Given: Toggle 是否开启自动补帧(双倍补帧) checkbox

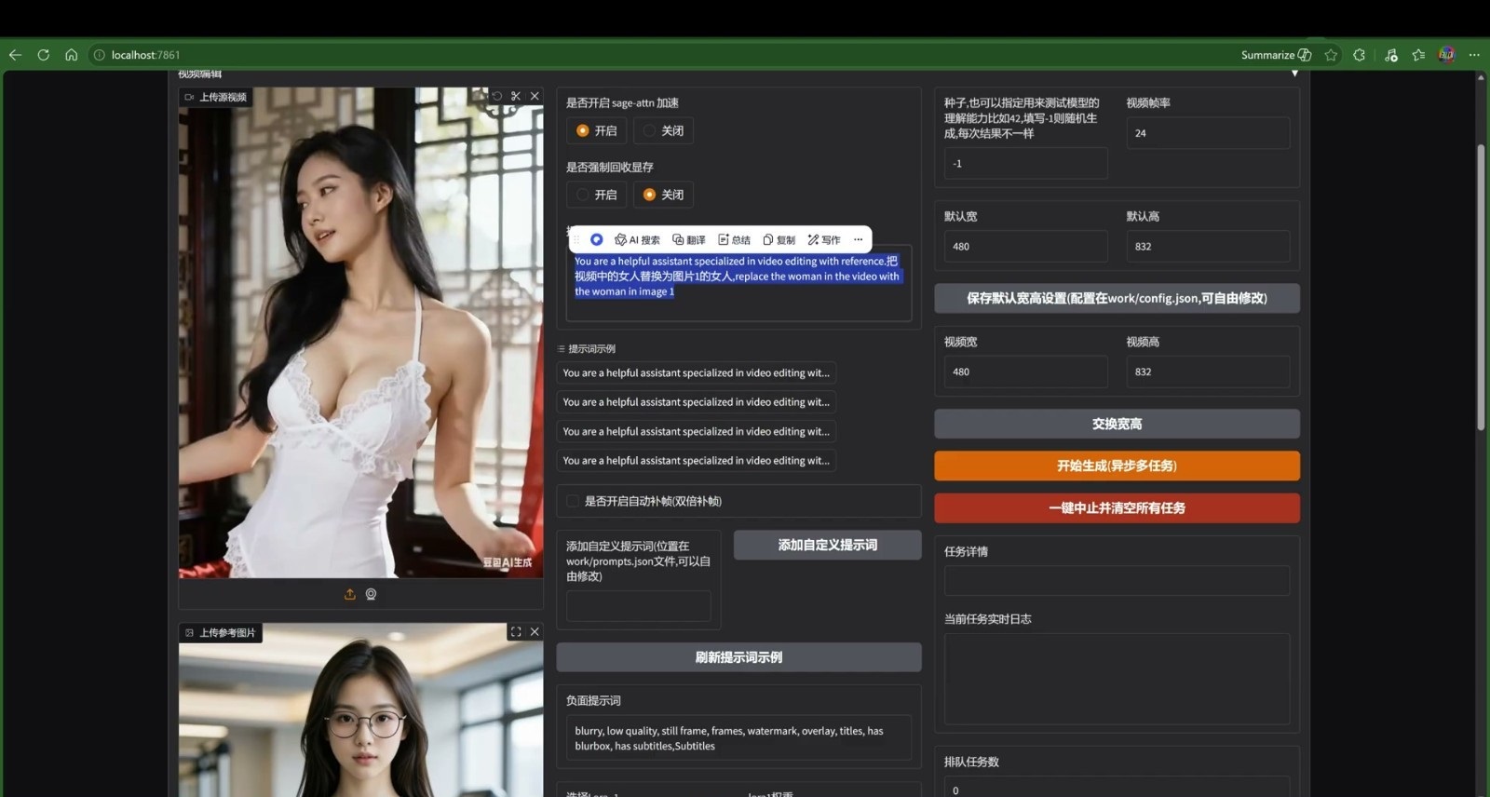Looking at the screenshot, I should click(x=573, y=501).
